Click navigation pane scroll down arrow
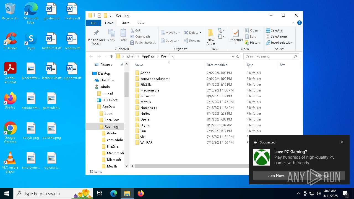The width and height of the screenshot is (354, 199). tap(127, 166)
